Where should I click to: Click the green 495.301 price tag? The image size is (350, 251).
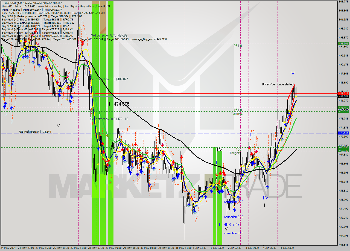(343, 43)
